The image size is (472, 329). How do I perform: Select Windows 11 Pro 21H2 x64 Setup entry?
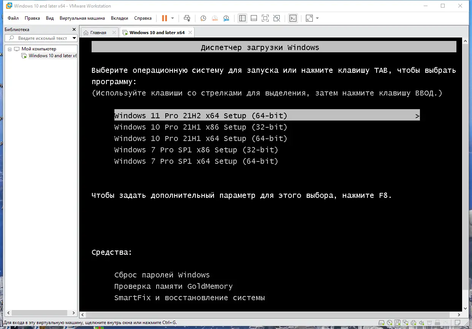point(267,116)
